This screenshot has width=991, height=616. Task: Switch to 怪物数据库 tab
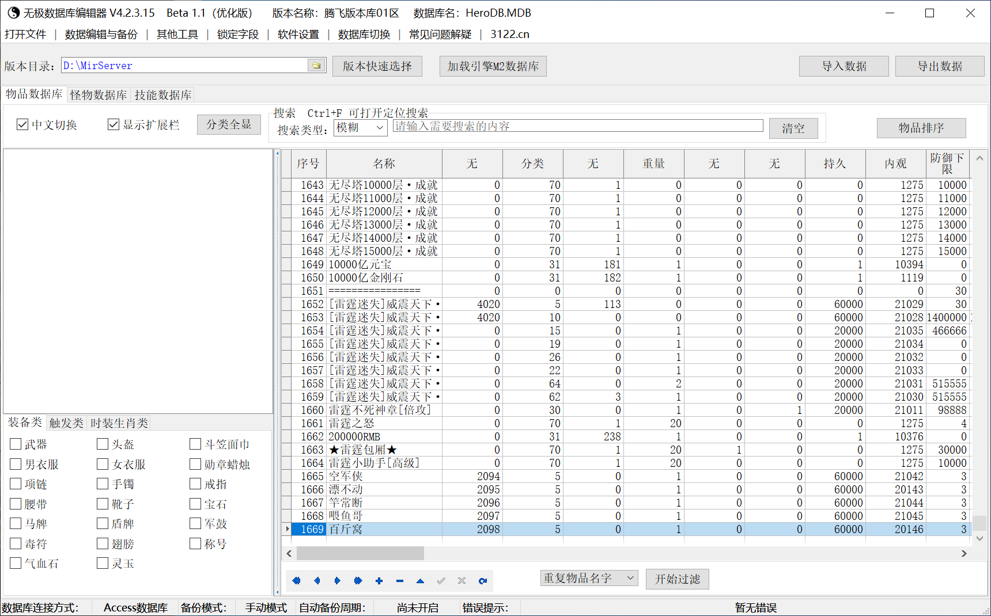(x=99, y=95)
